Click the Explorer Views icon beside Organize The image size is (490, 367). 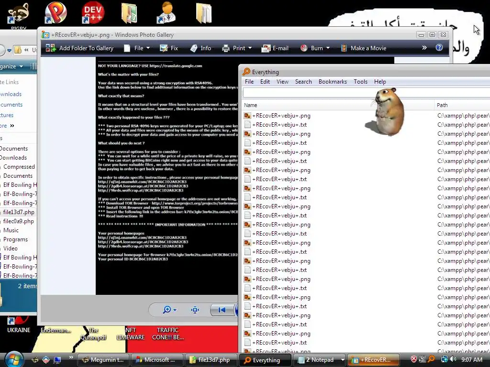pos(33,66)
